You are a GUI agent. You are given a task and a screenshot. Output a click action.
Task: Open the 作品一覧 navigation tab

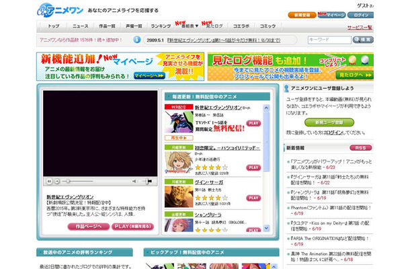tap(107, 26)
